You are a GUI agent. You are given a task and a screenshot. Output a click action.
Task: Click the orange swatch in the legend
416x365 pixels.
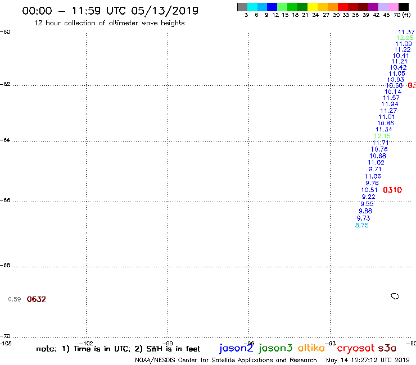tap(333, 7)
